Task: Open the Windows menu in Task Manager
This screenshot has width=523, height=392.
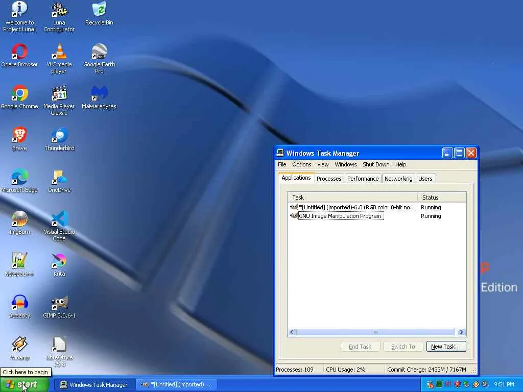Action: [346, 164]
